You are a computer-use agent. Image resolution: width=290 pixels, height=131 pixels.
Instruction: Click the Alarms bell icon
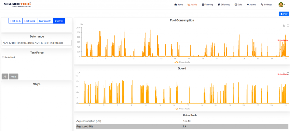(x=248, y=5)
